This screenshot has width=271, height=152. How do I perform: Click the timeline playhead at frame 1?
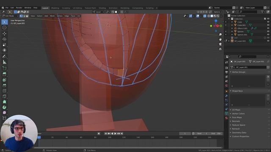point(39,137)
